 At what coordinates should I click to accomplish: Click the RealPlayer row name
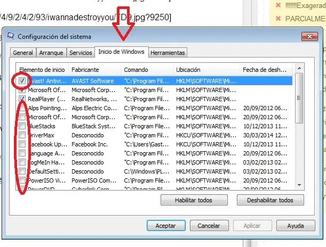(x=46, y=99)
